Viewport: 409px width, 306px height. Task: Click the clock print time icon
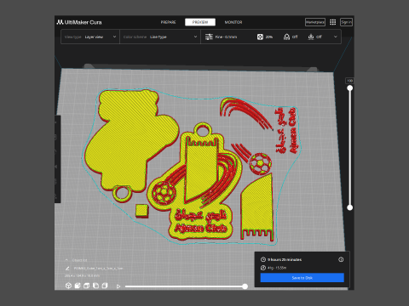(263, 259)
